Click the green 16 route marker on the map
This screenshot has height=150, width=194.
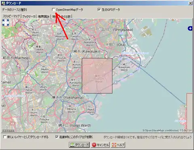point(57,85)
